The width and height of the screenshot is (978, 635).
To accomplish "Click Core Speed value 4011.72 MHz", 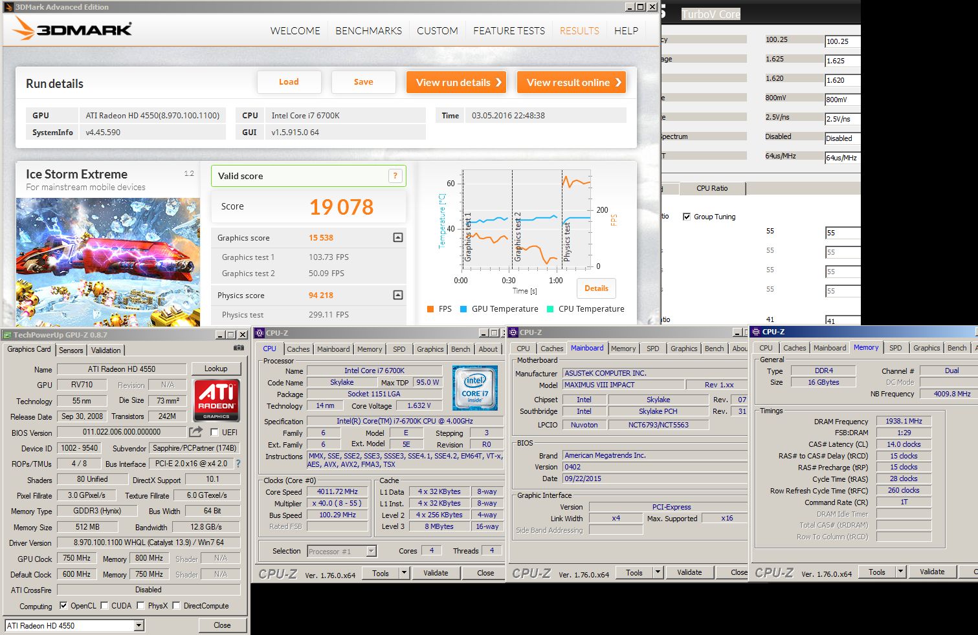I will point(337,491).
